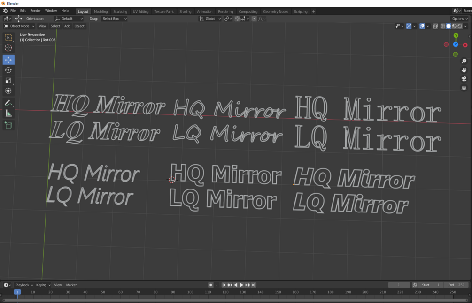Click the zoom magnifier viewport icon
Screen dimensions: 472x303
tap(464, 61)
